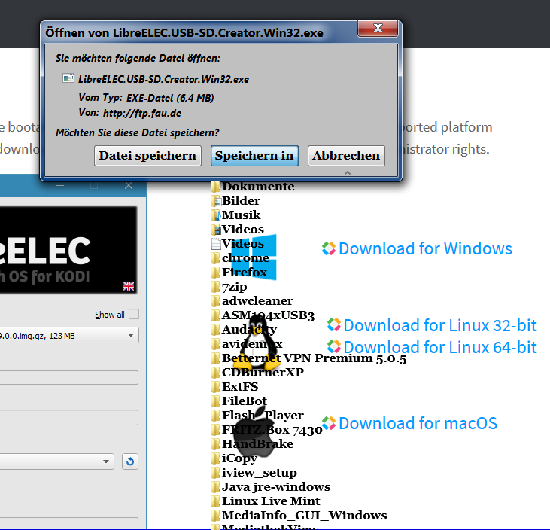Click the FileBot folder icon
The width and height of the screenshot is (550, 530).
pyautogui.click(x=215, y=401)
